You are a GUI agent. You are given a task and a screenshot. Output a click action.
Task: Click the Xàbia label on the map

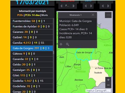[108, 45]
